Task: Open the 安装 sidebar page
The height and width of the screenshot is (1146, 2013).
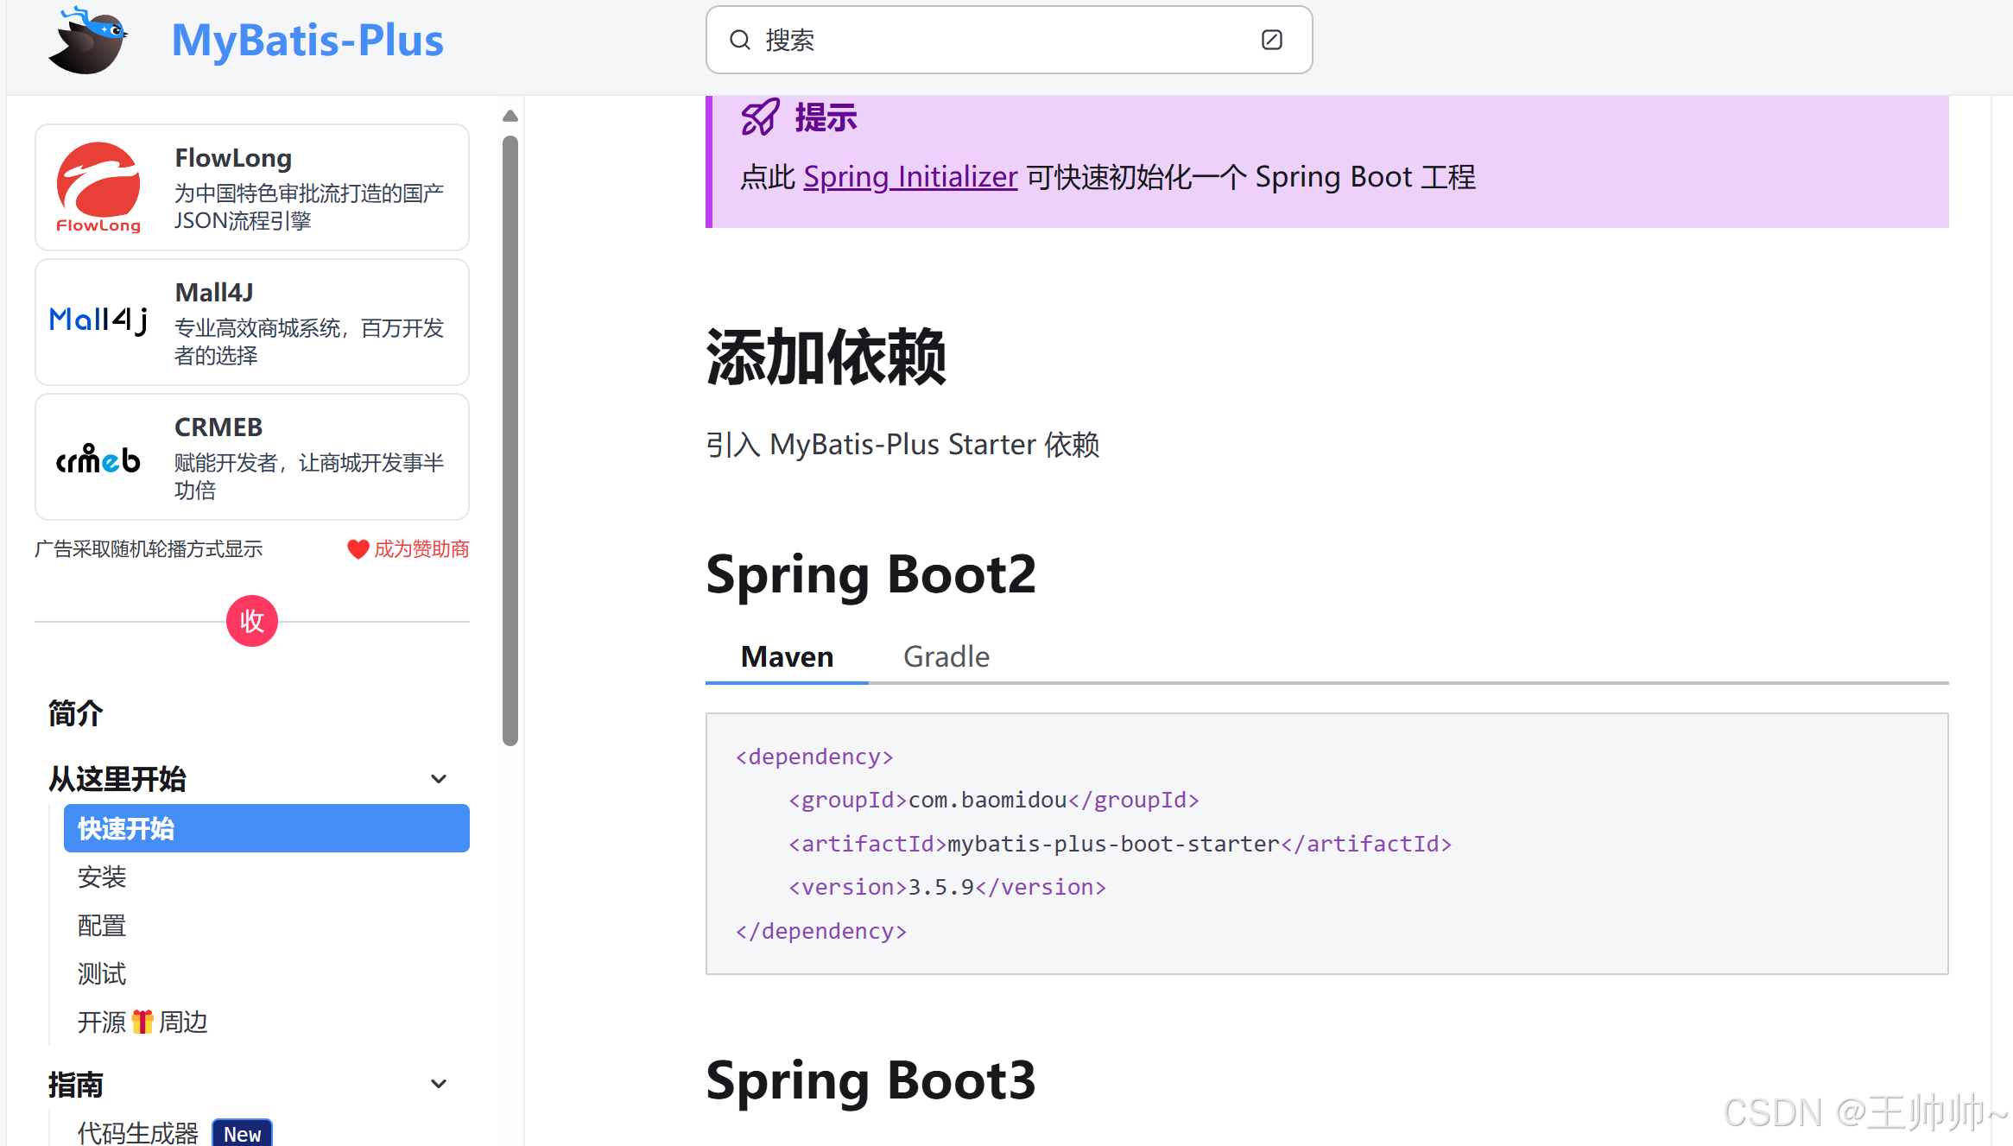Action: pyautogui.click(x=102, y=877)
